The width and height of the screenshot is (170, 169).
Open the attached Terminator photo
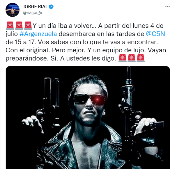pyautogui.click(x=88, y=117)
